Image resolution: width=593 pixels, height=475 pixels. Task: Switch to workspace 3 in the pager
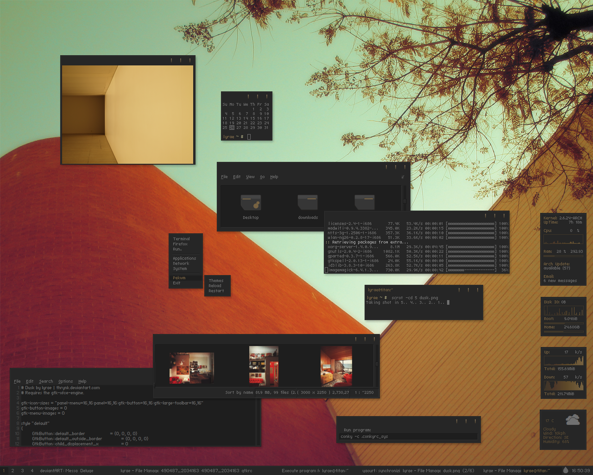[x=22, y=470]
